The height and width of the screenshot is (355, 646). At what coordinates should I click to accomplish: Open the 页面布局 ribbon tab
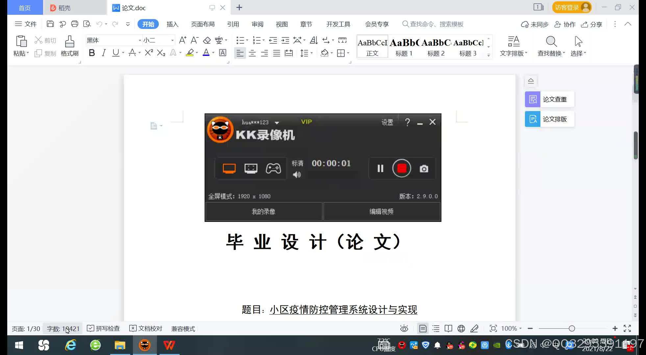pyautogui.click(x=203, y=24)
